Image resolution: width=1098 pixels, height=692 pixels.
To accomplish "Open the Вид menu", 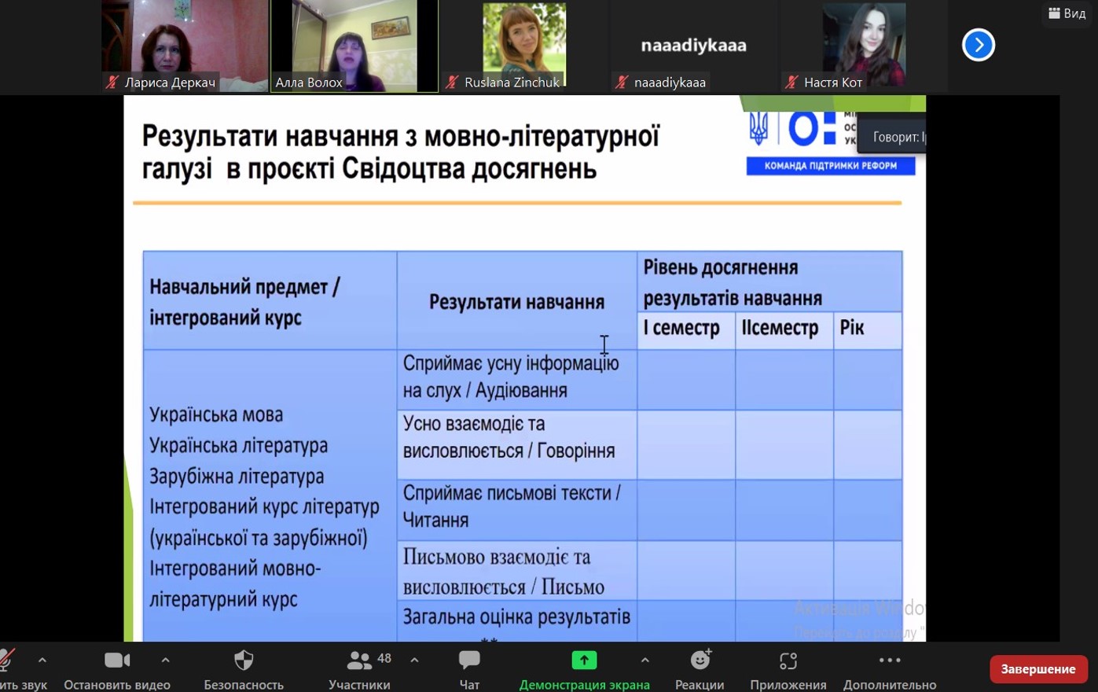I will pyautogui.click(x=1067, y=13).
